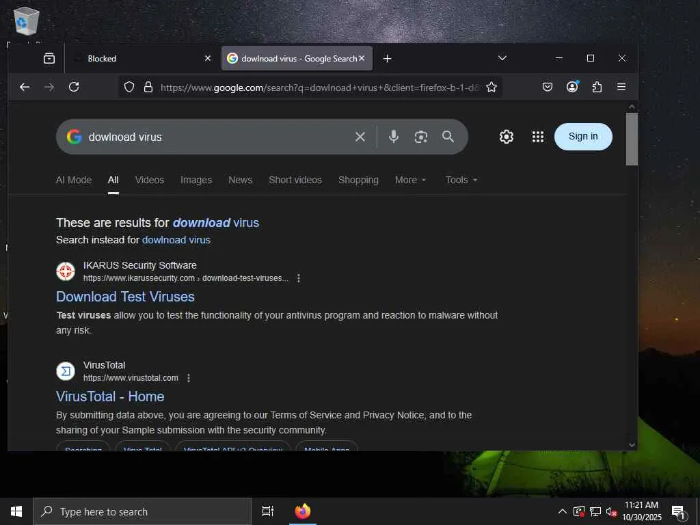Open Save to Pocket icon
Screen dimensions: 700x525
pyautogui.click(x=548, y=87)
